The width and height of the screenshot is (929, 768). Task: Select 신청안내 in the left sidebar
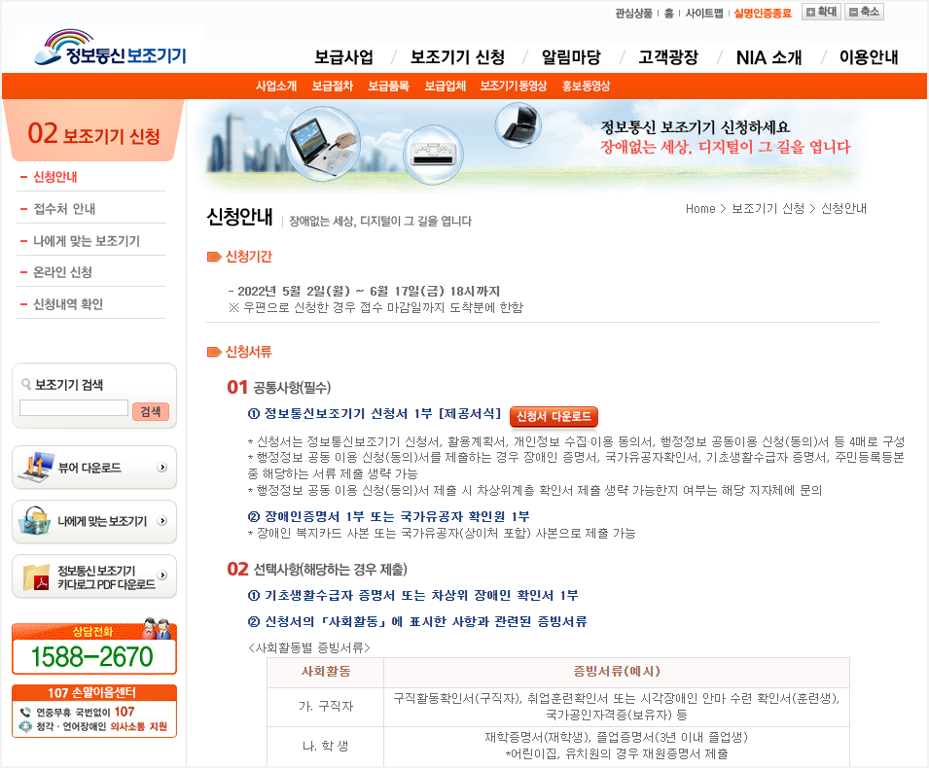[55, 177]
